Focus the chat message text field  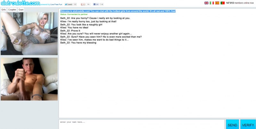141,124
